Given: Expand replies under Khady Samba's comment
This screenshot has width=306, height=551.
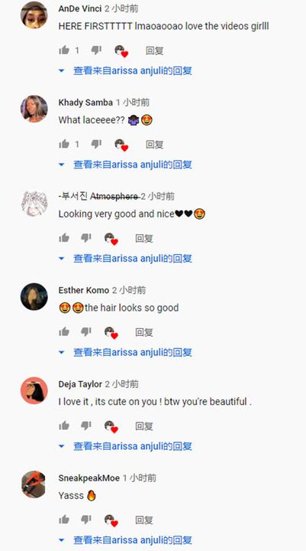Looking at the screenshot, I should click(x=125, y=165).
